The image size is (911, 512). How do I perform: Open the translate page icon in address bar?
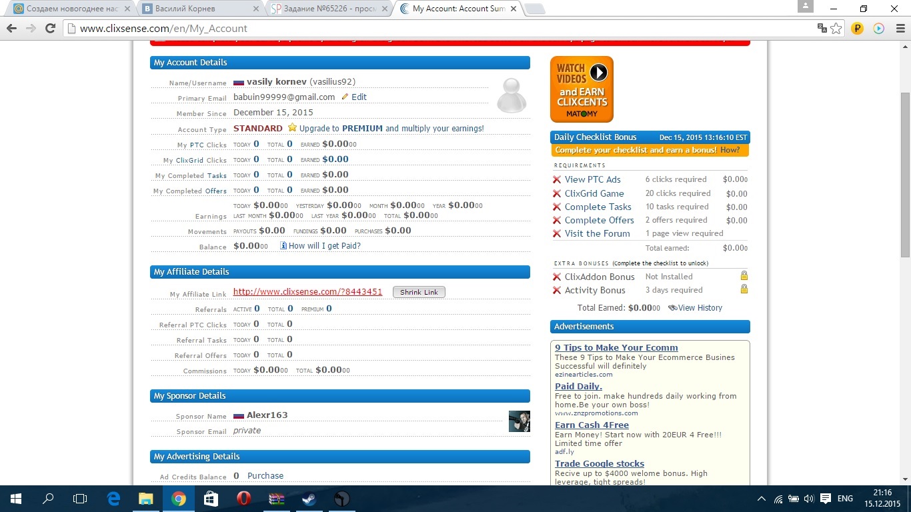pyautogui.click(x=822, y=29)
